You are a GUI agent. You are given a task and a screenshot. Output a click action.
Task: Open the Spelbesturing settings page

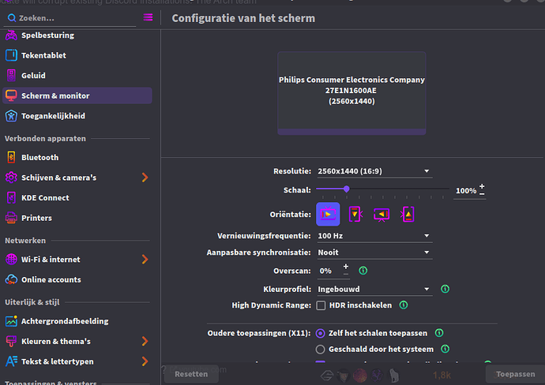tap(77, 36)
